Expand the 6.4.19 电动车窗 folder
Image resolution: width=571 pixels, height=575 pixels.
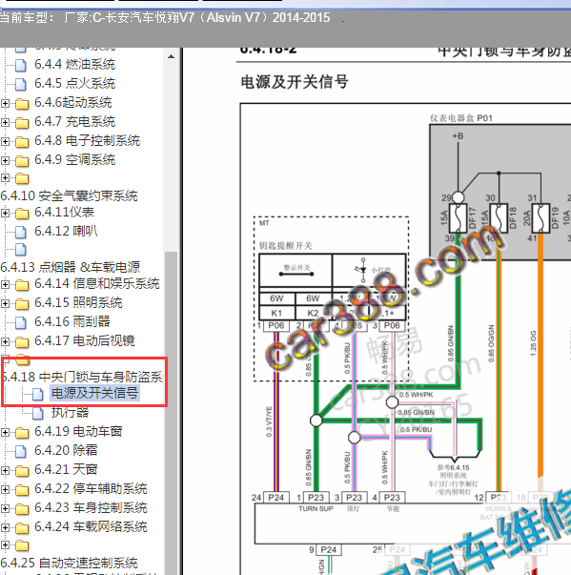tap(5, 433)
